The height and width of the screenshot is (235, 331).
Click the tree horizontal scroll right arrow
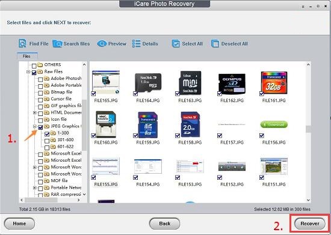pos(79,200)
